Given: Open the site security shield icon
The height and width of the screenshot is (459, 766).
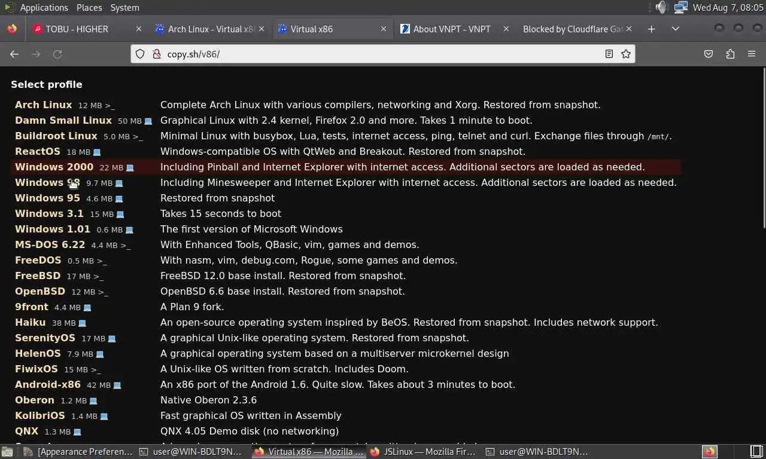Looking at the screenshot, I should pyautogui.click(x=140, y=54).
